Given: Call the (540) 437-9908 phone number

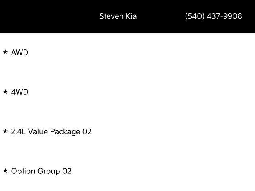Looking at the screenshot, I should [214, 16].
